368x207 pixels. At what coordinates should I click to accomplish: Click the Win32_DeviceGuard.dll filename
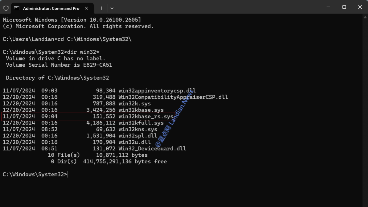point(152,149)
